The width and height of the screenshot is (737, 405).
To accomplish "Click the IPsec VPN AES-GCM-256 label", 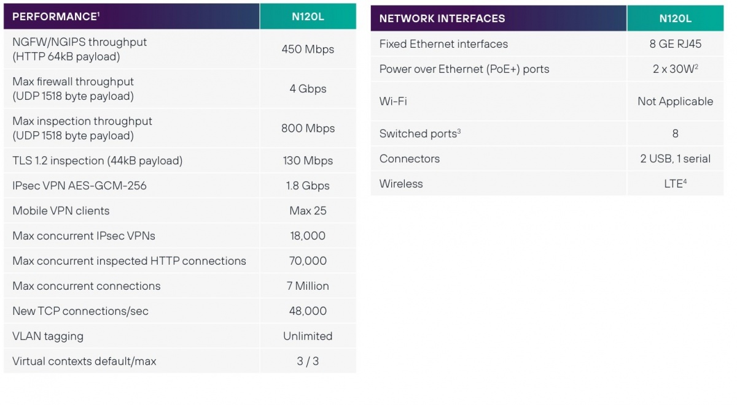I will pyautogui.click(x=79, y=186).
